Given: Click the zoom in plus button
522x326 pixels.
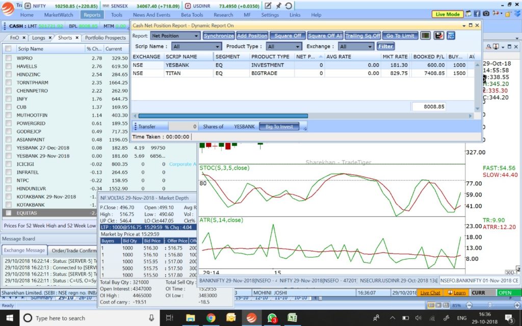Looking at the screenshot, I should [517, 305].
